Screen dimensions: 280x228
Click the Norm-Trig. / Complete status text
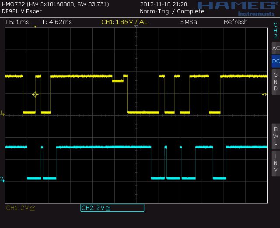172,11
